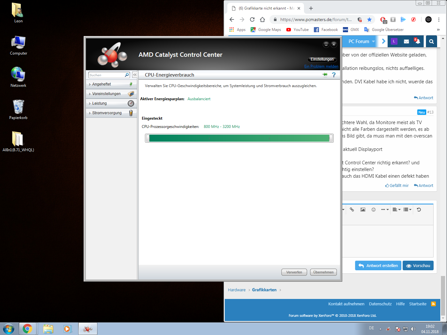Screen dimensions: 447x335
Task: Click the insert link icon in editor
Action: [x=352, y=210]
